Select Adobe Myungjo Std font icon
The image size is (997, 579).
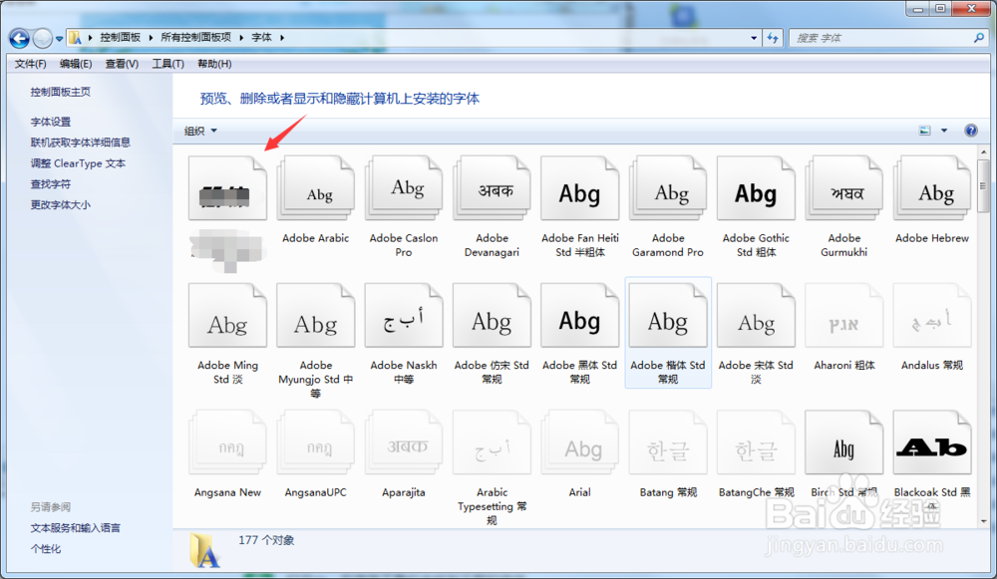[x=316, y=316]
